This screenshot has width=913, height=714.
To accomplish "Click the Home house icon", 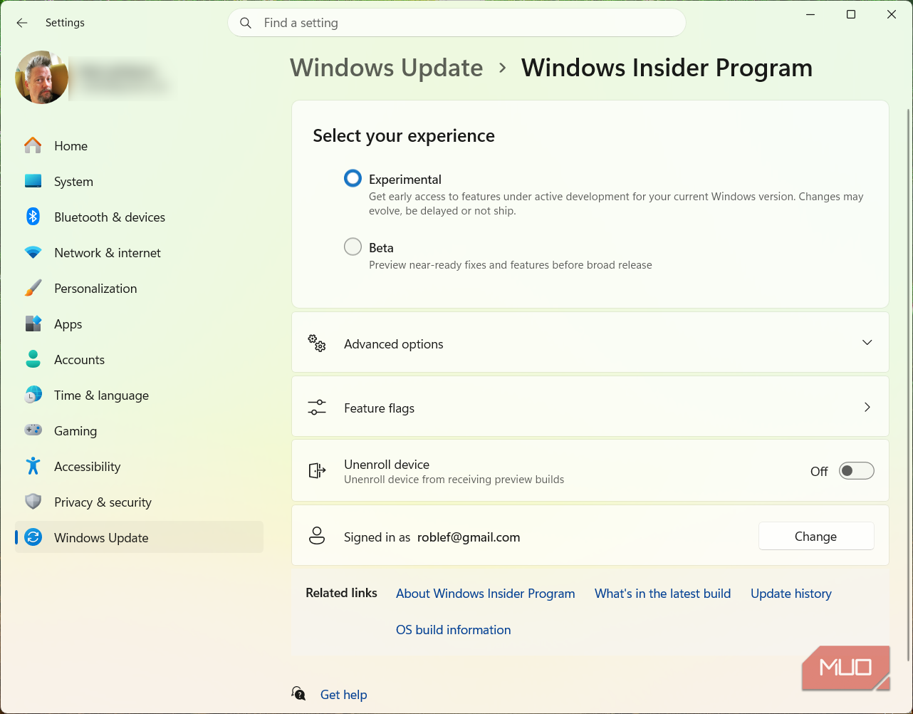I will [x=33, y=145].
